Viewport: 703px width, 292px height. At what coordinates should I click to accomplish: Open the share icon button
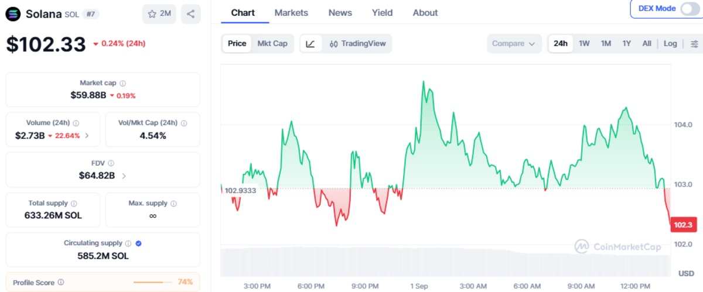(191, 13)
